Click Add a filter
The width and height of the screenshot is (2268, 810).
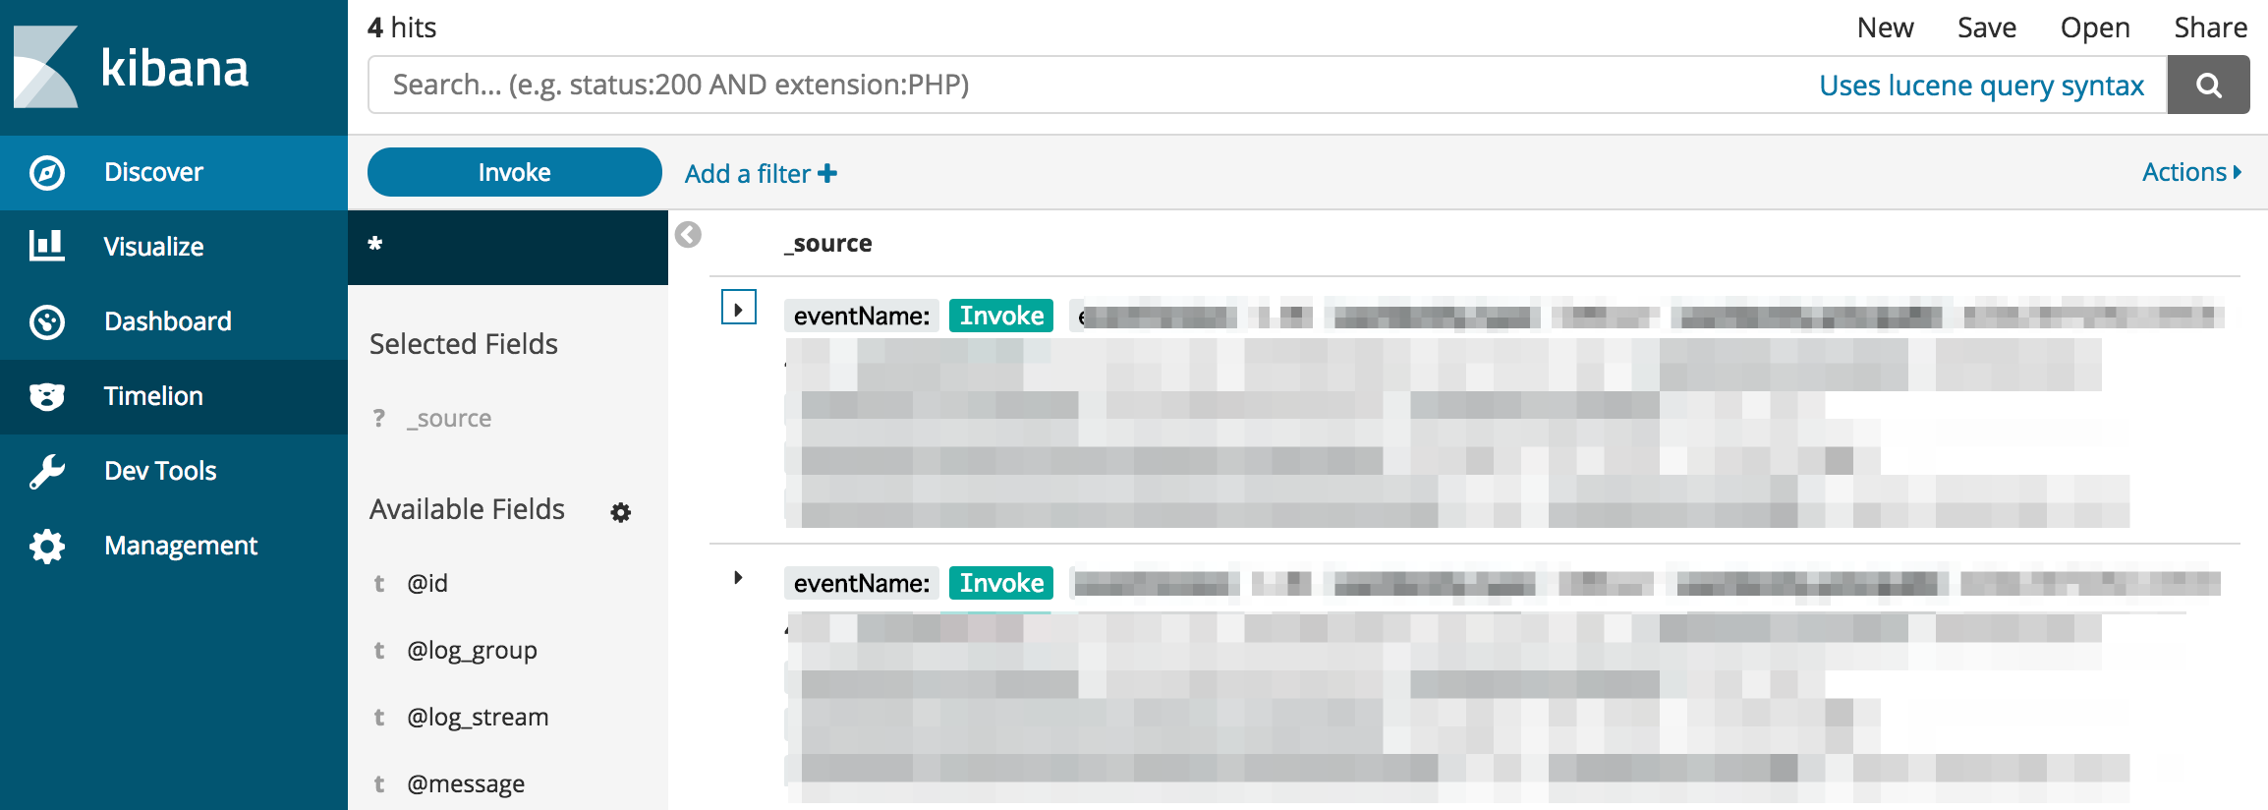pos(760,173)
